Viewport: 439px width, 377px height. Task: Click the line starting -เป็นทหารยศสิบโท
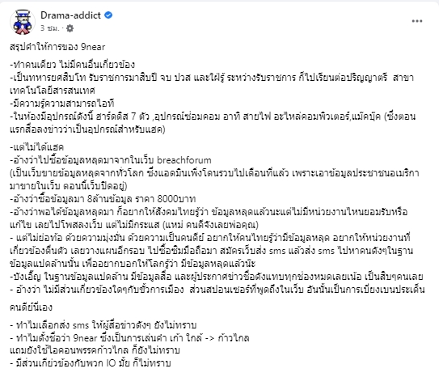(x=212, y=78)
